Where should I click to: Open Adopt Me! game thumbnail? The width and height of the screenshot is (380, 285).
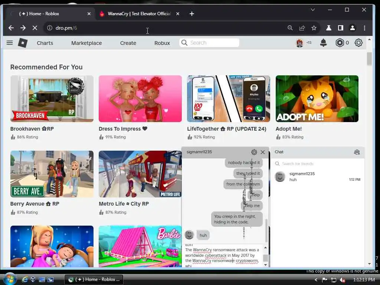(317, 99)
